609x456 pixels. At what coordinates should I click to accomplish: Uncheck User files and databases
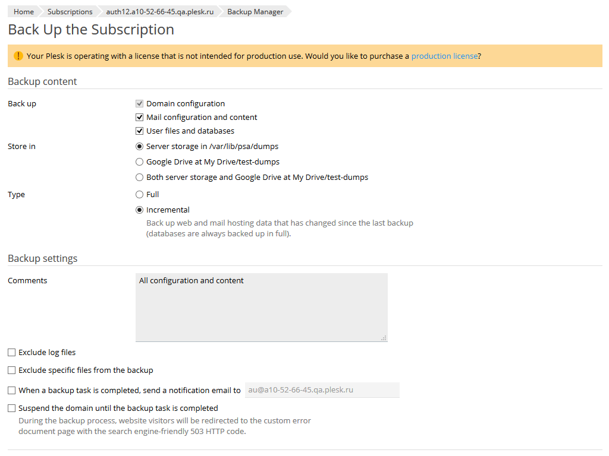click(x=139, y=131)
